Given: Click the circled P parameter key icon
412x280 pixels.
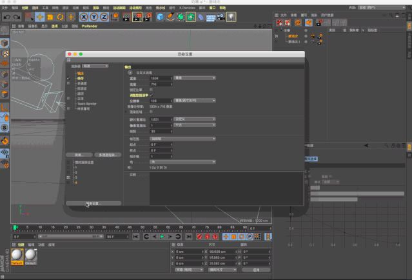Looking at the screenshot, I should tap(250, 237).
